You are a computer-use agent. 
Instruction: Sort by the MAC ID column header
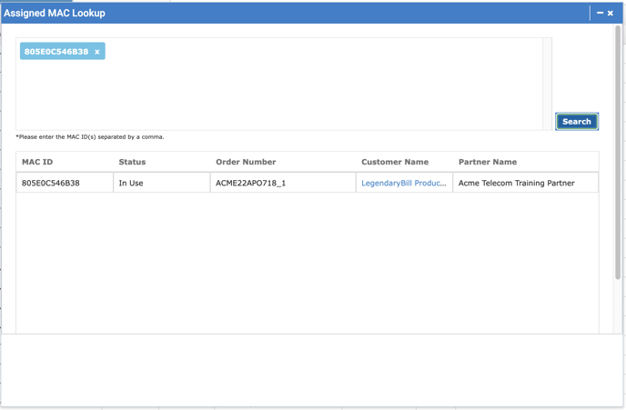tap(37, 162)
